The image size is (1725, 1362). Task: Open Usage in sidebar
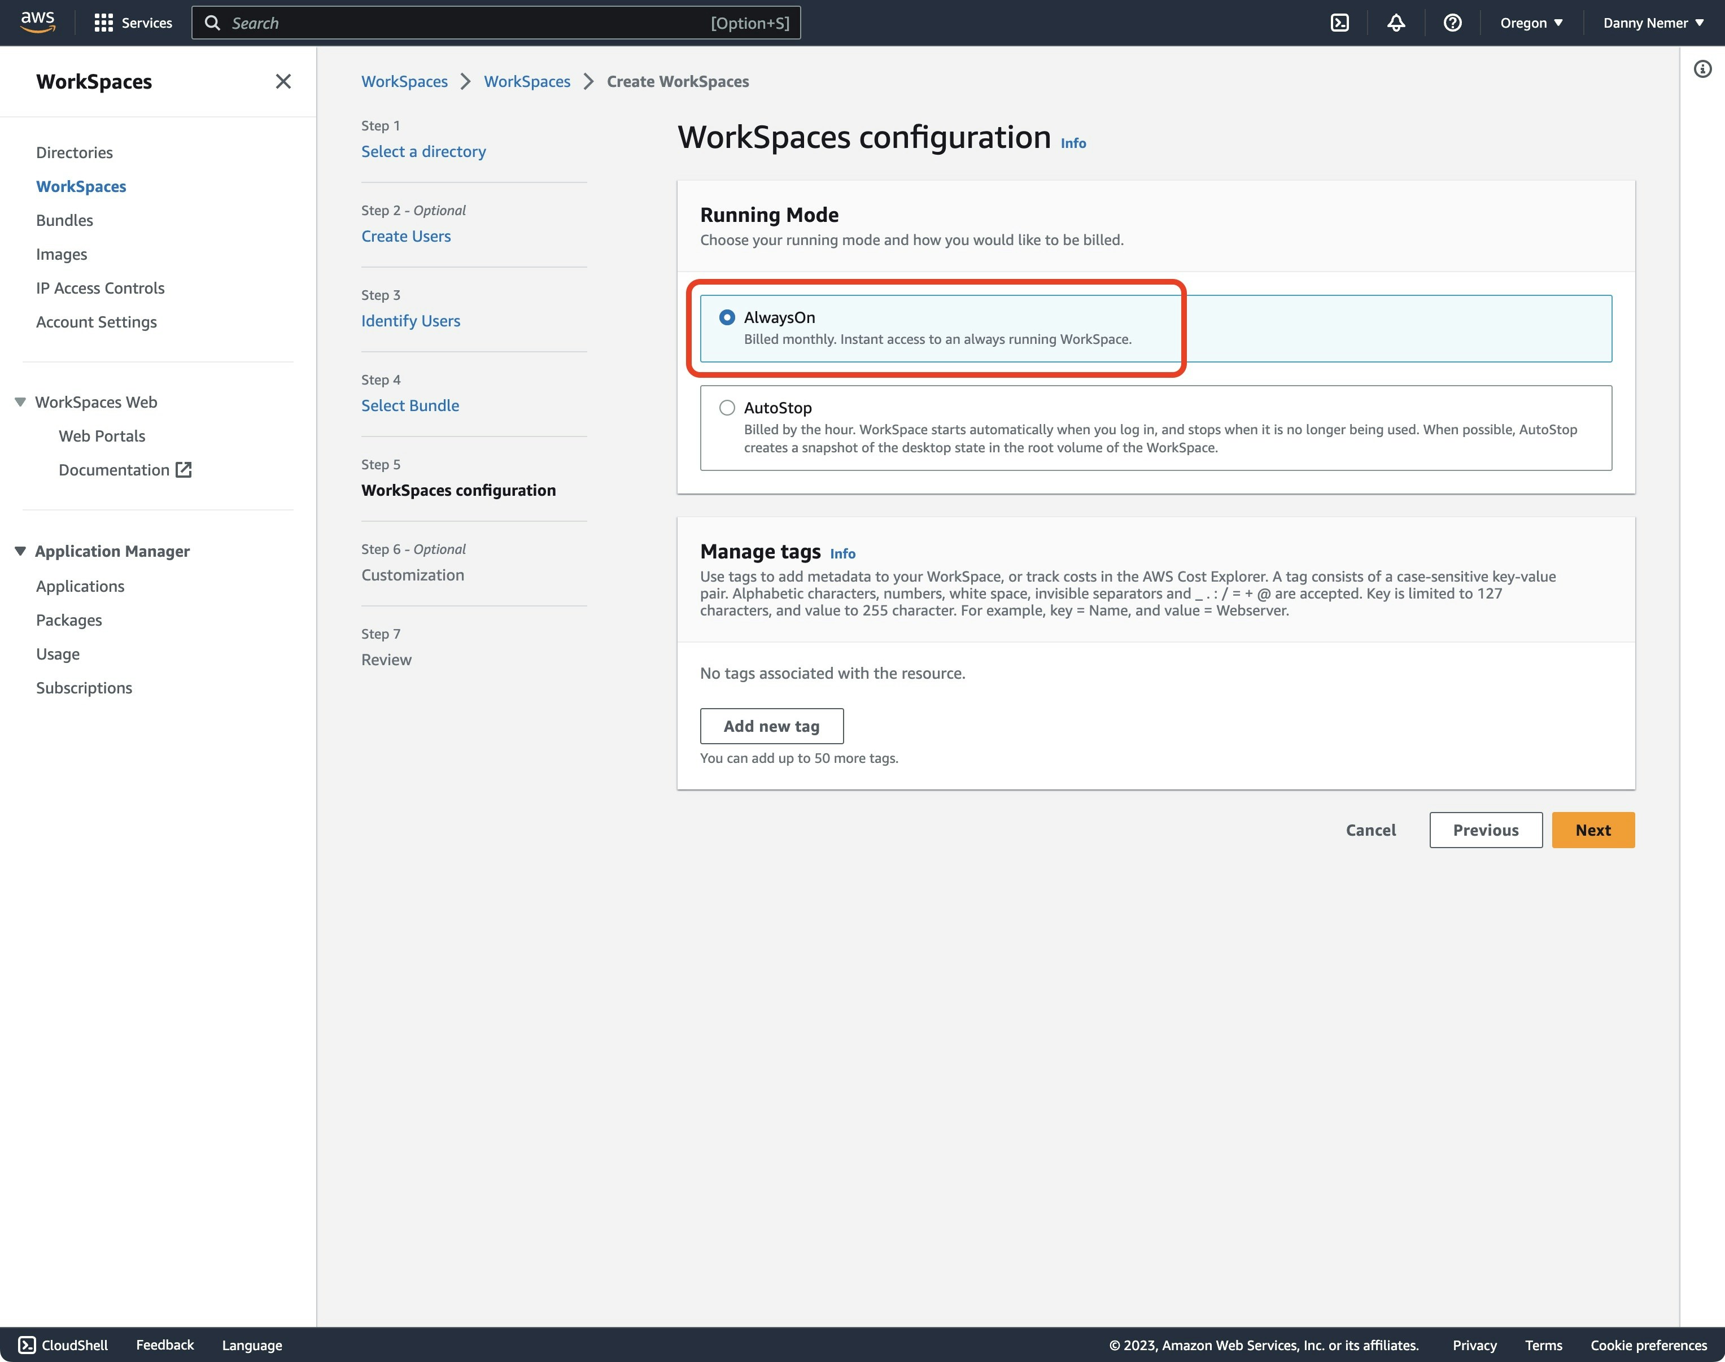58,654
